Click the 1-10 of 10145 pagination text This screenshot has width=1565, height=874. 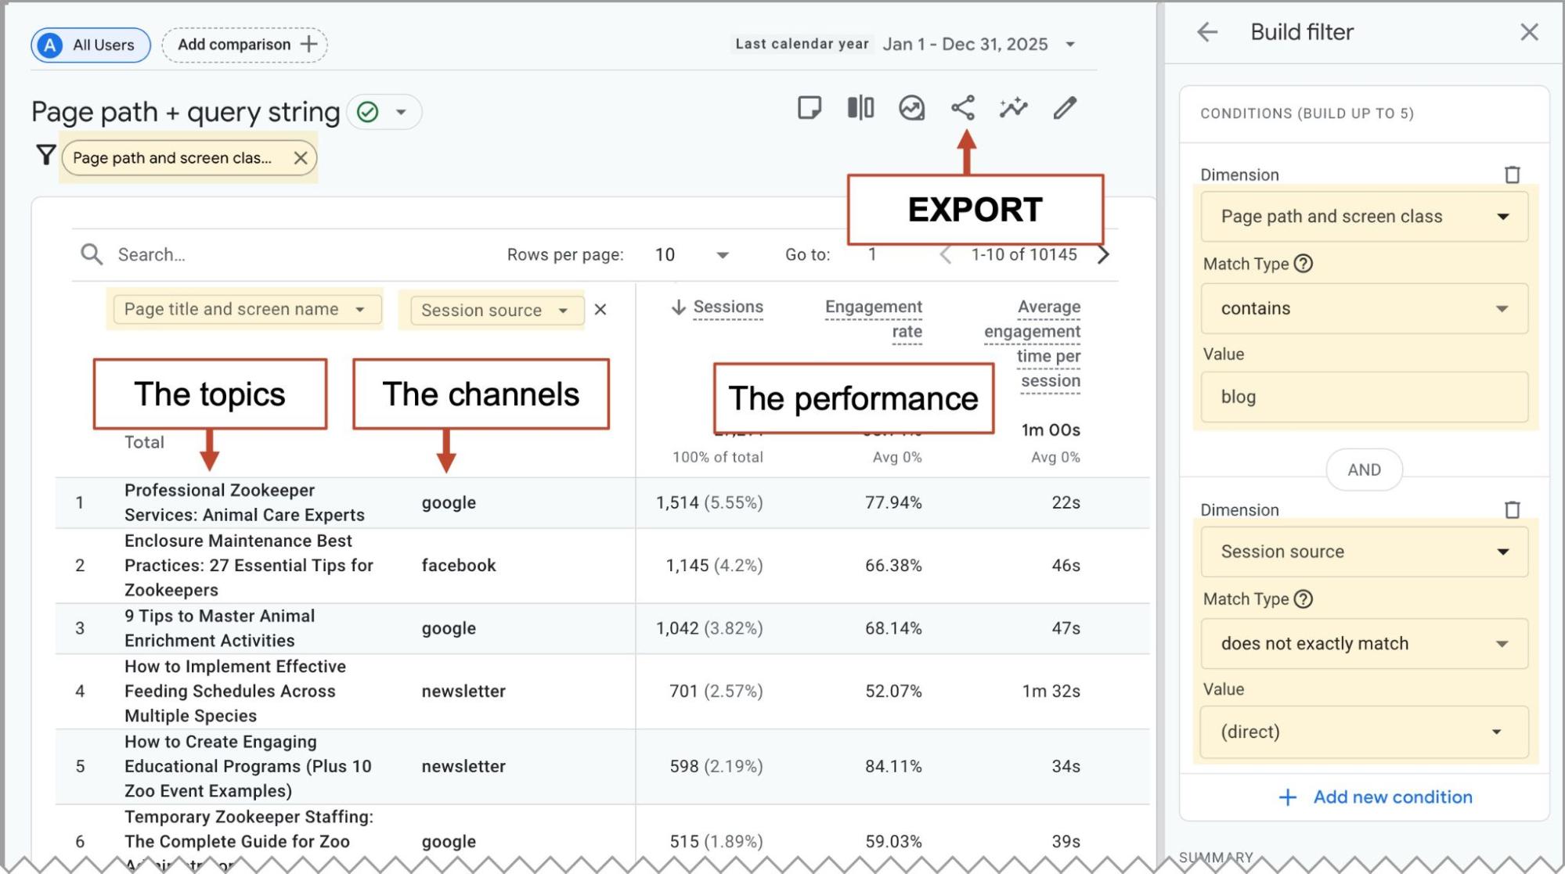(x=1024, y=255)
